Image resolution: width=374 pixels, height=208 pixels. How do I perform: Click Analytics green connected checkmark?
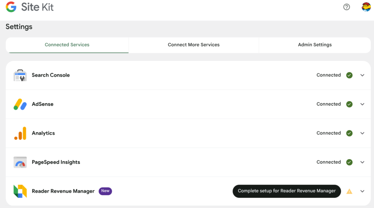(x=350, y=133)
